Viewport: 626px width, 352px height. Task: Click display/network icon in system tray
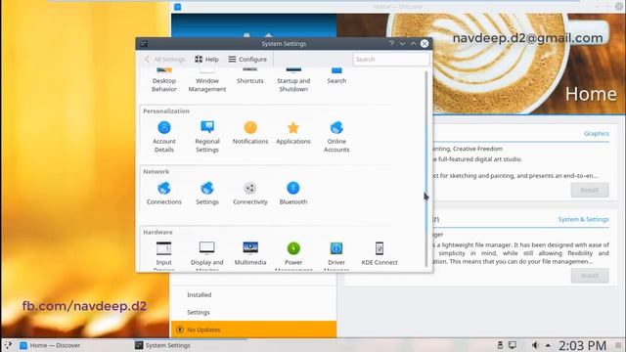(513, 345)
